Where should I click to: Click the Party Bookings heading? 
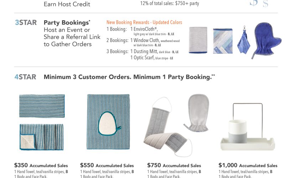(67, 22)
